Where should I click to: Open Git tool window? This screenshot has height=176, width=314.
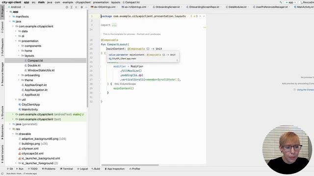10,169
